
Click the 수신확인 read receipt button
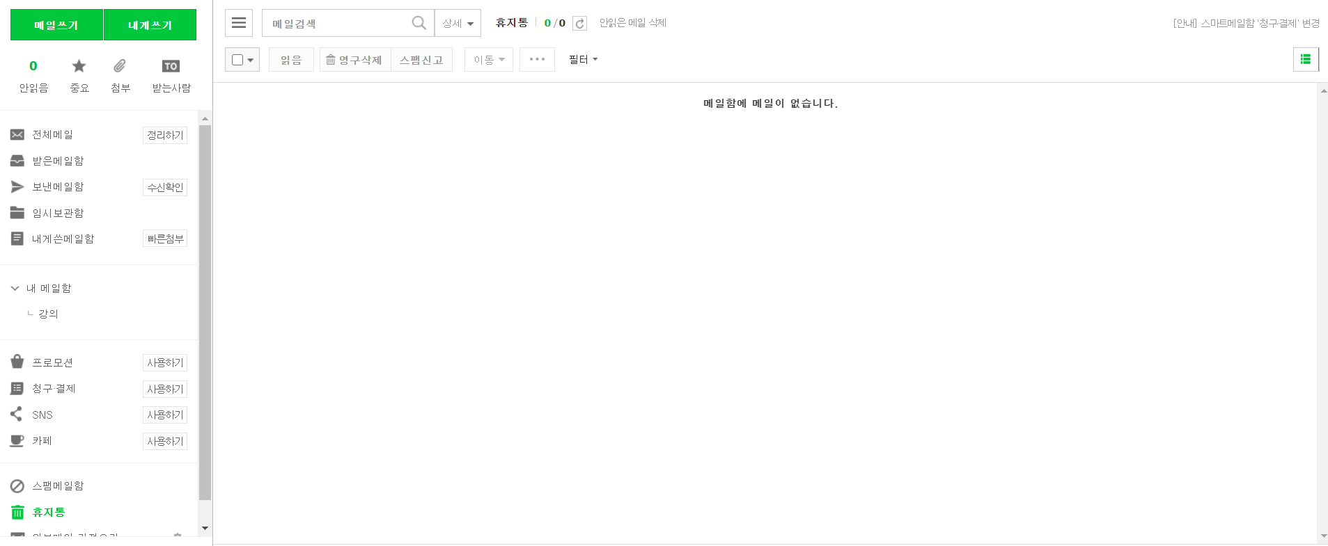(165, 187)
